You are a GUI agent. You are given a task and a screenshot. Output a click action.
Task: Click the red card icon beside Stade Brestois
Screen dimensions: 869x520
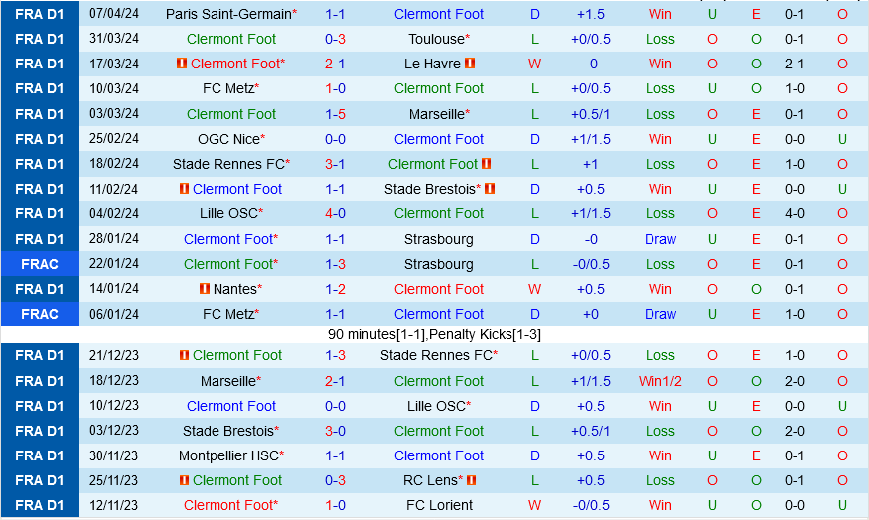(490, 189)
